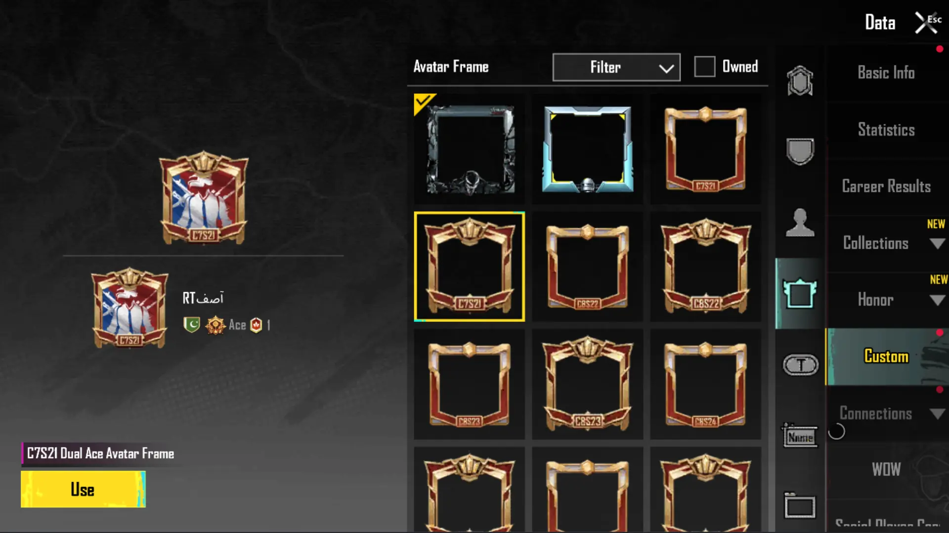The width and height of the screenshot is (949, 533).
Task: Click the yellow Use button
Action: (83, 489)
